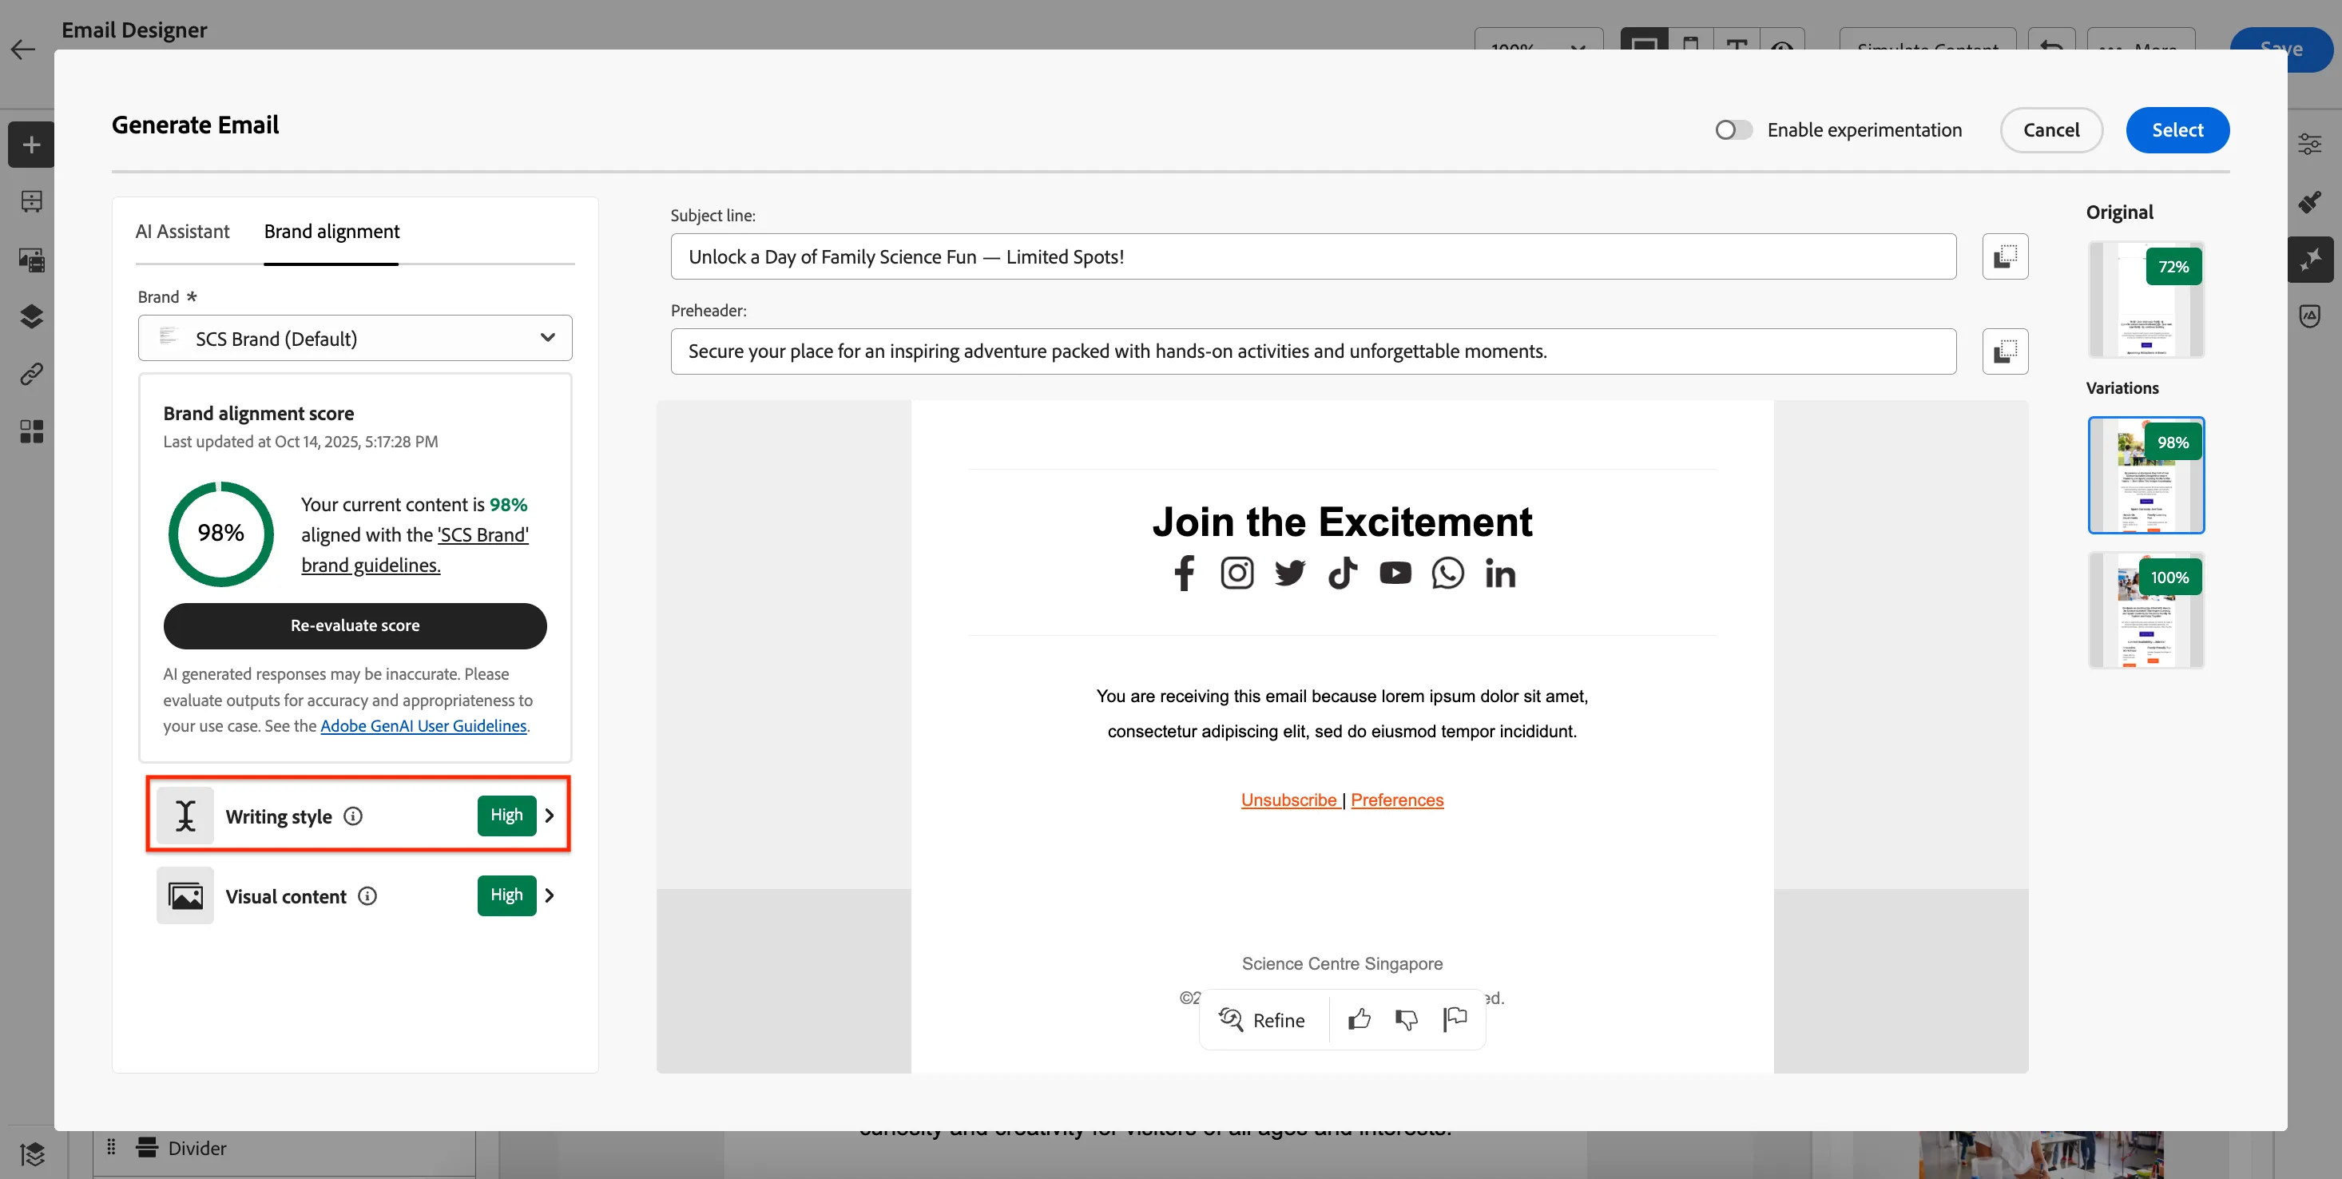The image size is (2342, 1179).
Task: Click the back arrow in Email Designer
Action: (22, 49)
